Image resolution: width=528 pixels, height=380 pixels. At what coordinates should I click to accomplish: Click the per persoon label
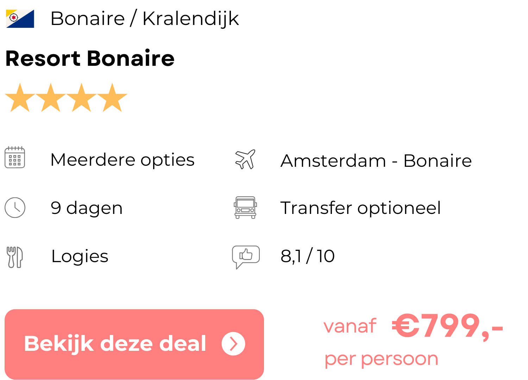pos(382,359)
